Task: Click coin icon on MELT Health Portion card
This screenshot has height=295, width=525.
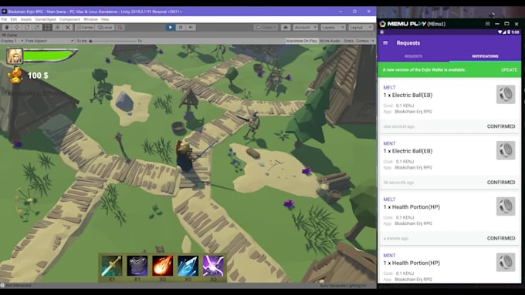Action: pos(506,206)
